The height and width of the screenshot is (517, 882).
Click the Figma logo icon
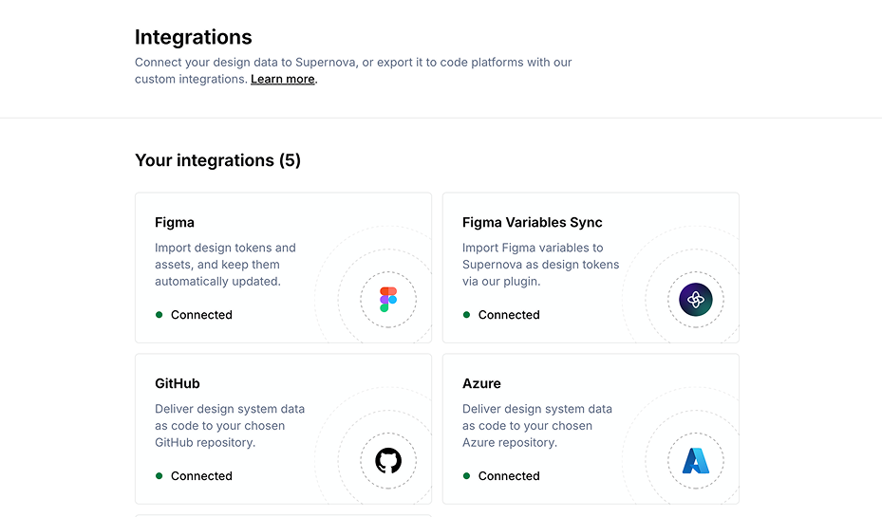[388, 300]
